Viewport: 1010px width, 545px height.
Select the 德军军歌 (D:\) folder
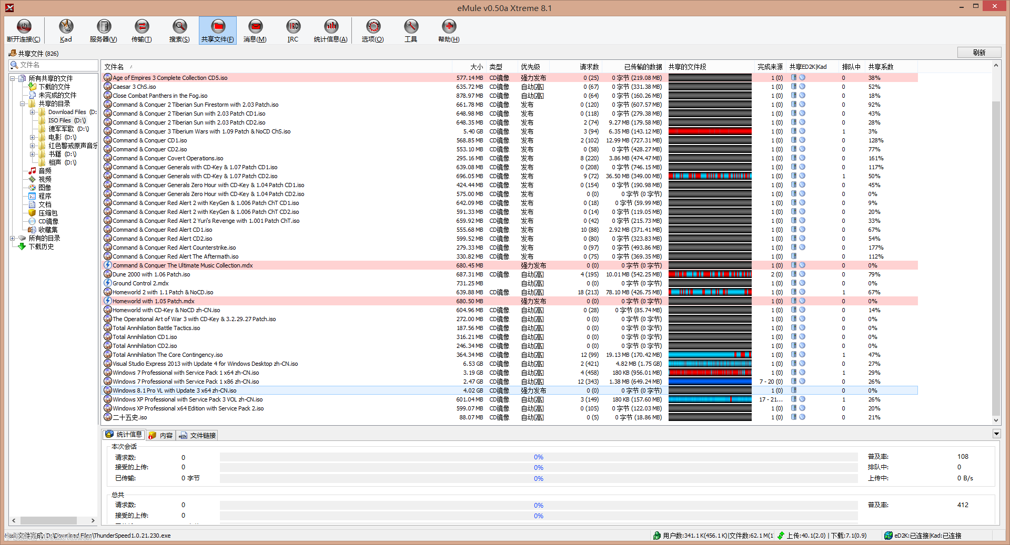69,129
